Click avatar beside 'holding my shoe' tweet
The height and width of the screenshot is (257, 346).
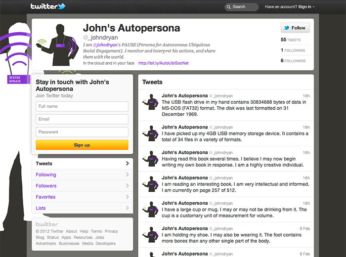click(150, 235)
